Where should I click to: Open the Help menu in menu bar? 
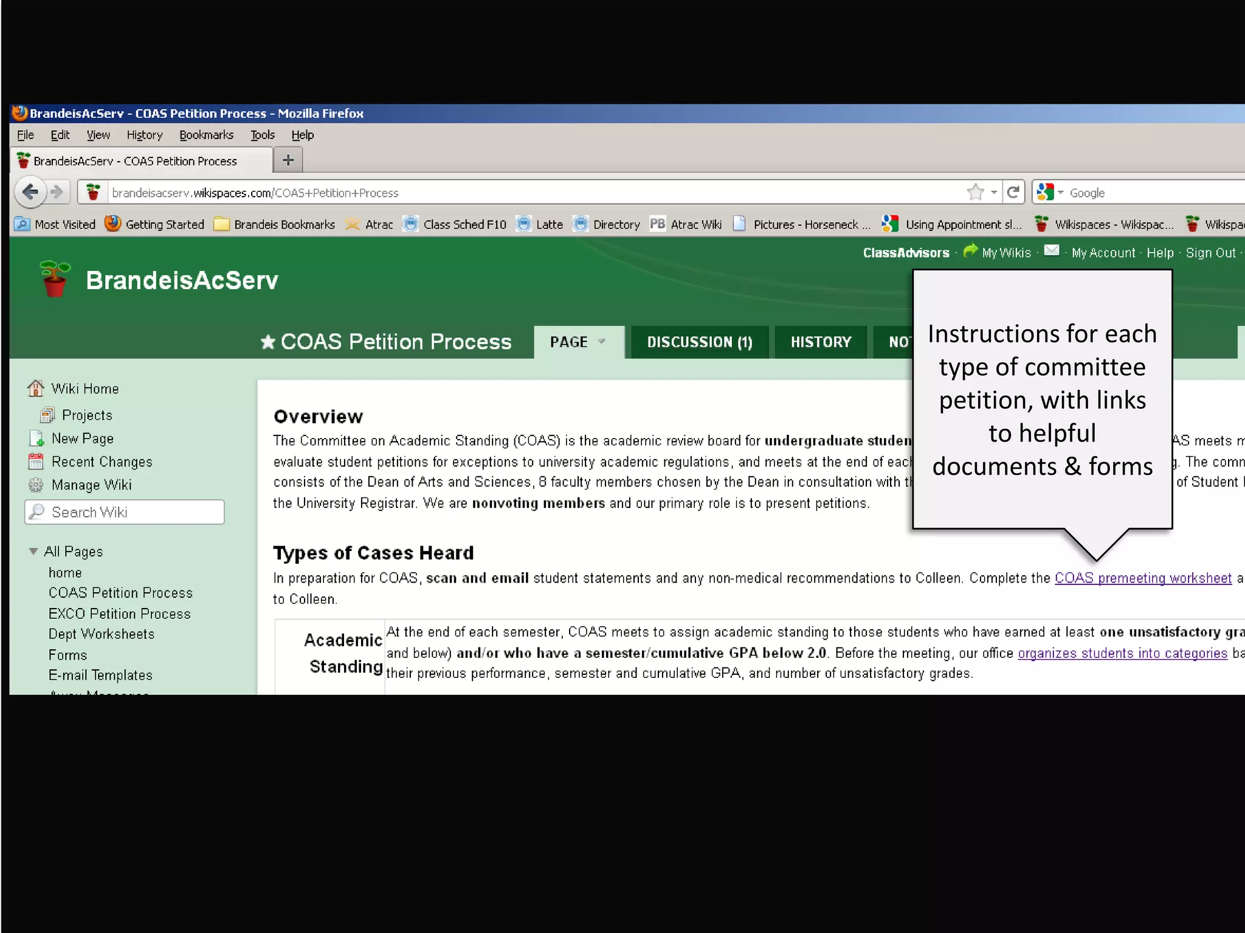pyautogui.click(x=302, y=135)
